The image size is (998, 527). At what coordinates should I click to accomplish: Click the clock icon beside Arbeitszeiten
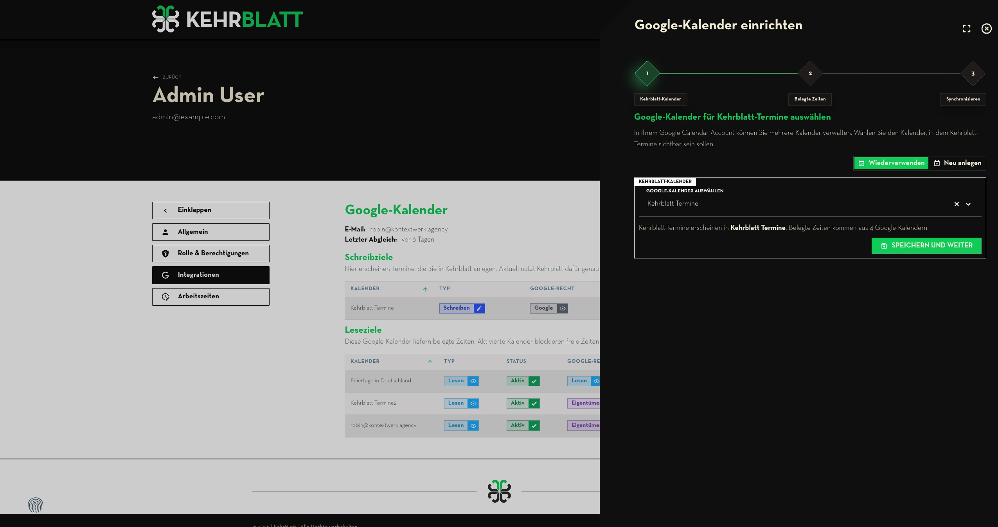165,297
